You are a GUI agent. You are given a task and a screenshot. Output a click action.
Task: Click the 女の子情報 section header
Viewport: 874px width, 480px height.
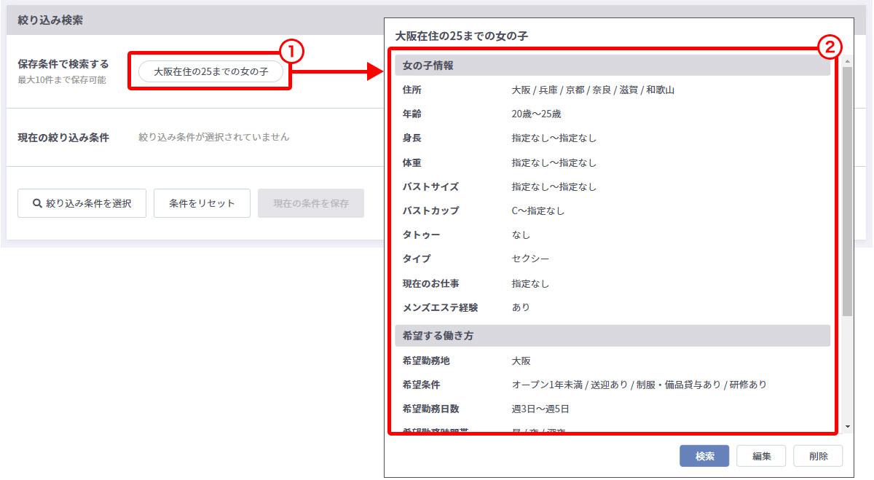pyautogui.click(x=612, y=66)
